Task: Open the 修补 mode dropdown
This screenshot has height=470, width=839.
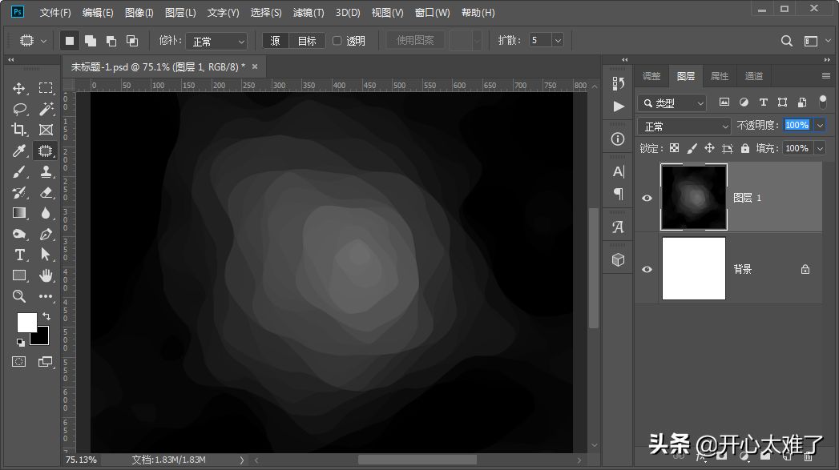Action: (217, 41)
